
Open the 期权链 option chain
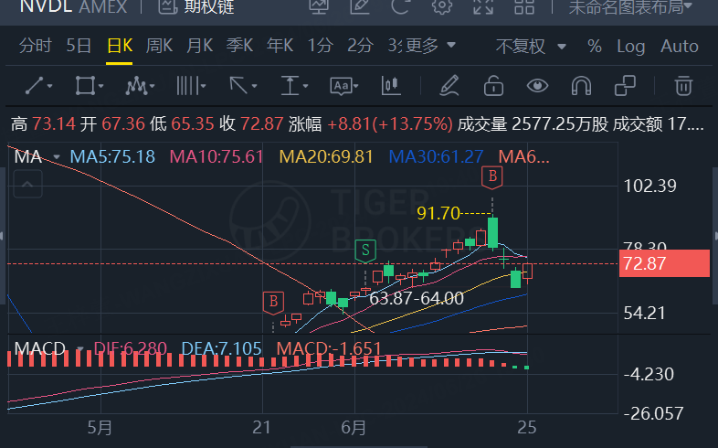pos(196,6)
